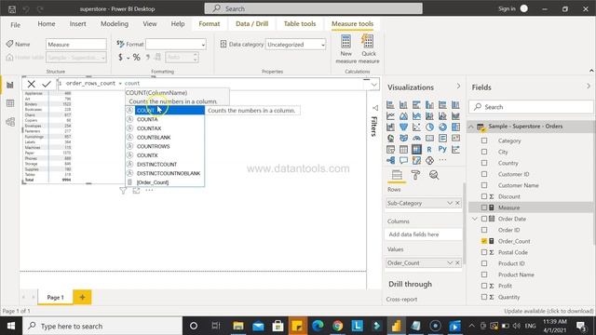Open the Format dropdown in ribbon
Viewport: 596px width, 335px height.
176,45
